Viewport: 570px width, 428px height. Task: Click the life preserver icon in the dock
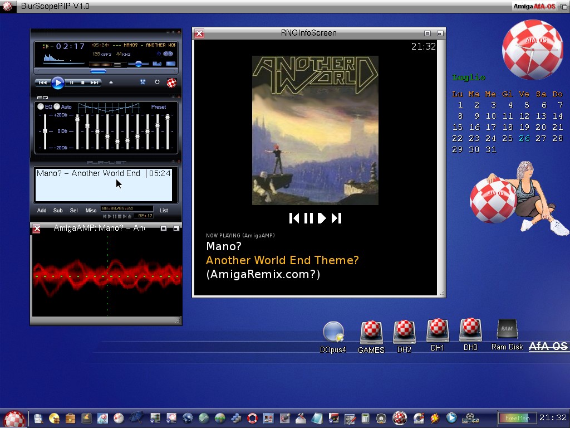(253, 417)
